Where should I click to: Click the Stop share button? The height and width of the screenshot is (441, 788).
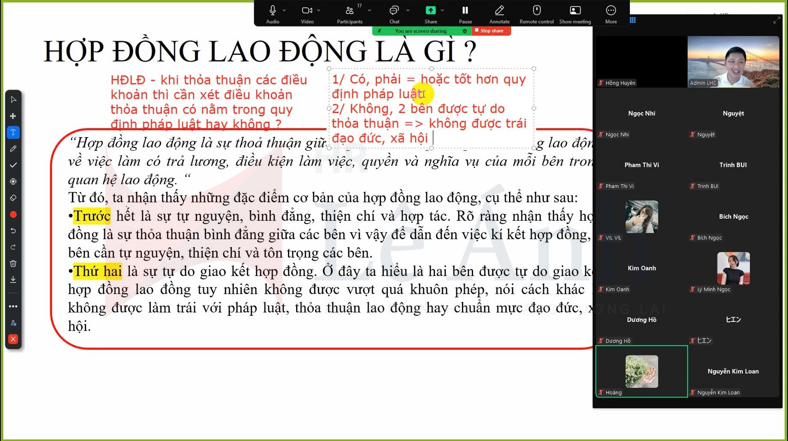click(491, 31)
